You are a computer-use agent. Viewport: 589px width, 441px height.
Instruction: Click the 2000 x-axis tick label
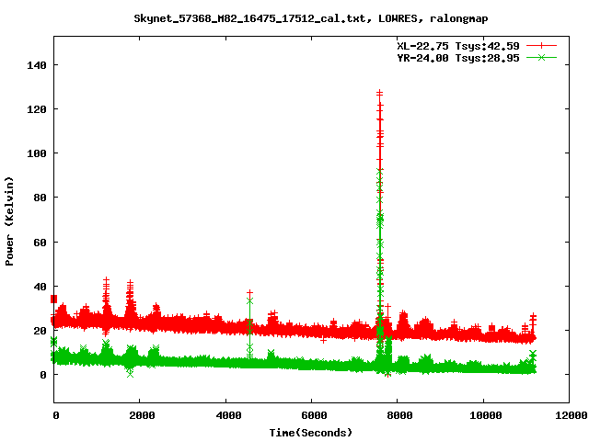tap(142, 415)
